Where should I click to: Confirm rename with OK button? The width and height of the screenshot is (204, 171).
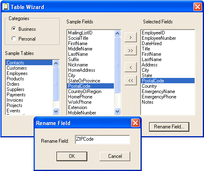(x=72, y=156)
